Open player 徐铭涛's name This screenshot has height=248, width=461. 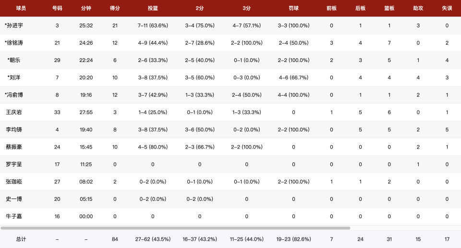(14, 43)
